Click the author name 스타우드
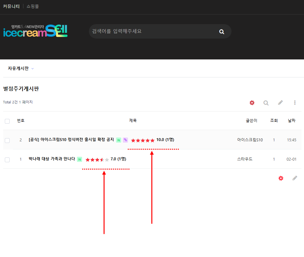 click(245, 159)
